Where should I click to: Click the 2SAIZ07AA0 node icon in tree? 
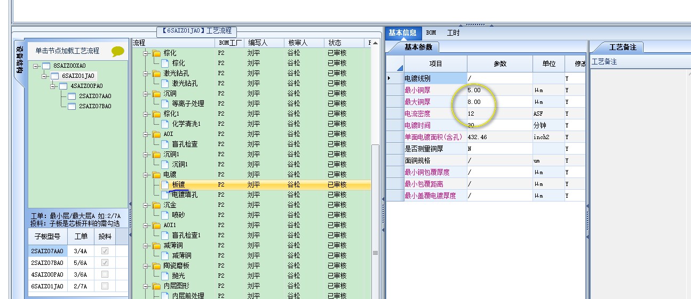(72, 96)
